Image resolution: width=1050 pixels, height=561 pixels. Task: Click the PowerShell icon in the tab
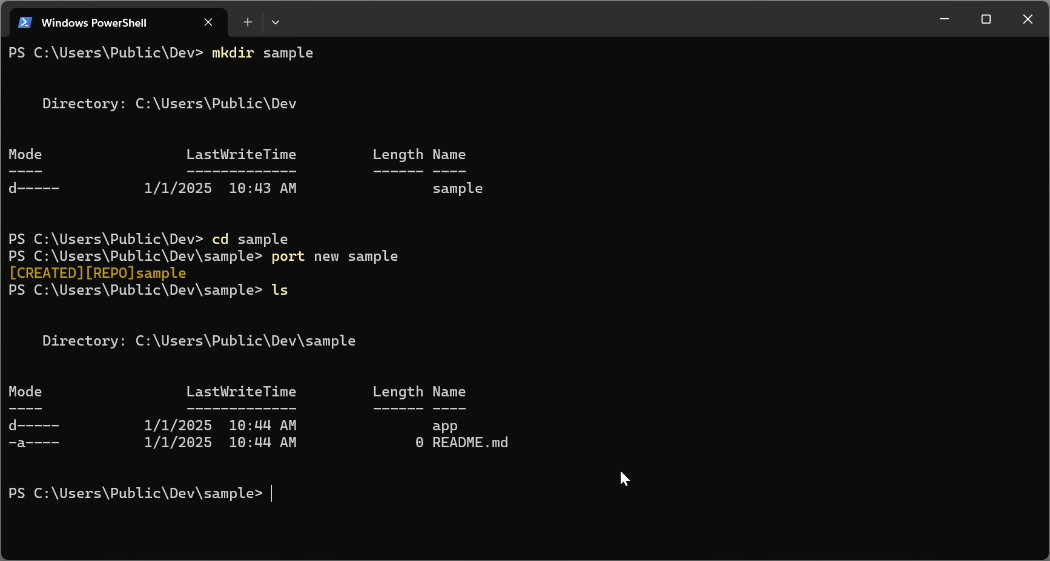pos(25,22)
